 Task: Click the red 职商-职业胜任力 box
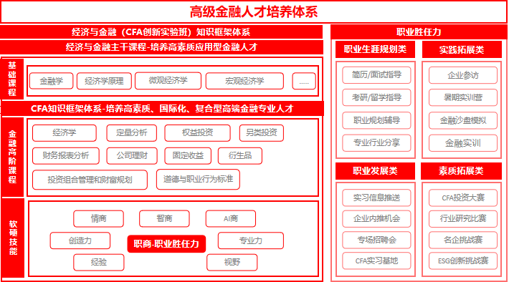coord(166,244)
